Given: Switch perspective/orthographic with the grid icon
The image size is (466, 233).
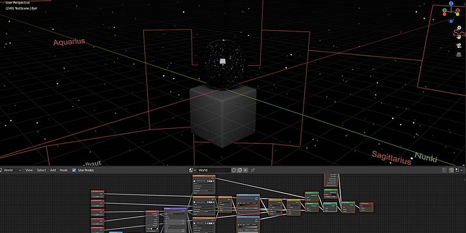Looking at the screenshot, I should point(458,55).
